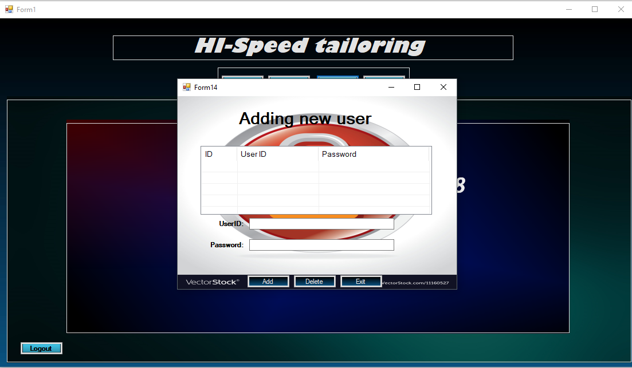
Task: Minimize the main Form1 window
Action: [x=569, y=9]
